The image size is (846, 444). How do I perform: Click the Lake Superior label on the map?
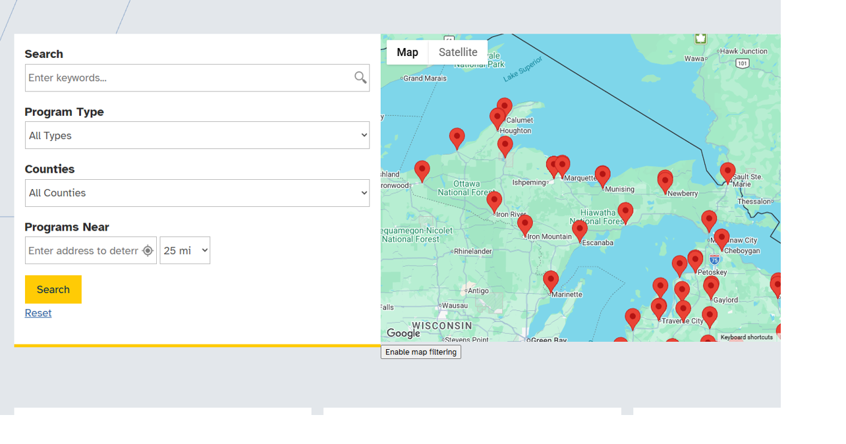click(523, 69)
